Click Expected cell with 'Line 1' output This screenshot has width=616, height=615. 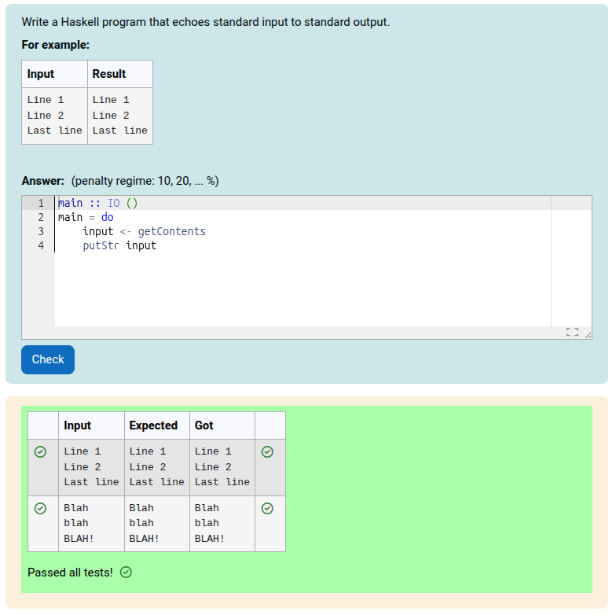click(x=157, y=467)
